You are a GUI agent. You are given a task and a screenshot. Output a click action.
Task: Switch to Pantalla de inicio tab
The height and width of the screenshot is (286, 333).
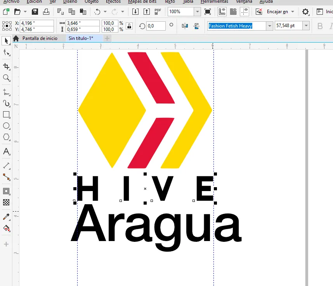40,38
